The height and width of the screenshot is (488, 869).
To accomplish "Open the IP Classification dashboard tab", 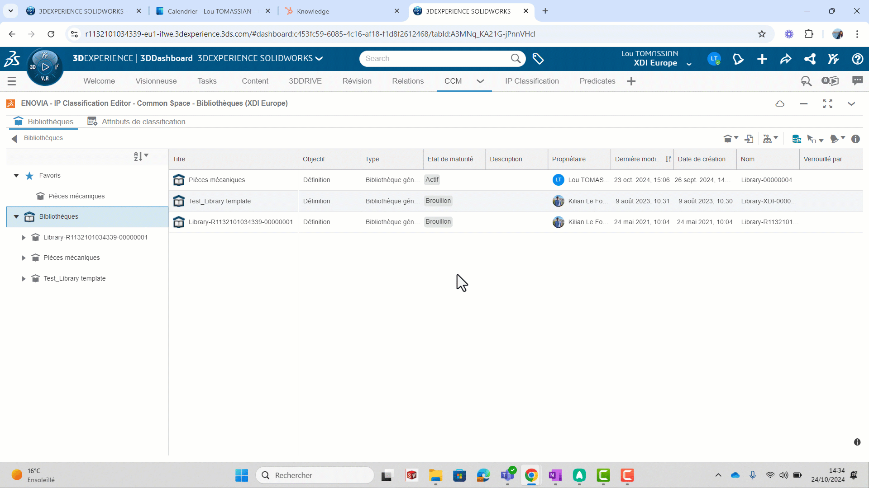I will point(532,81).
